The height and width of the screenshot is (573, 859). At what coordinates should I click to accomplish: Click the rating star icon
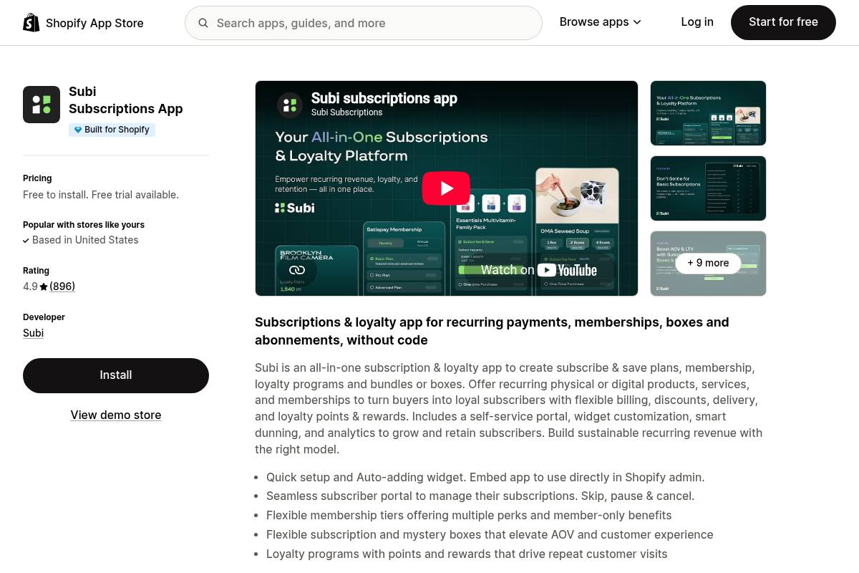coord(44,286)
